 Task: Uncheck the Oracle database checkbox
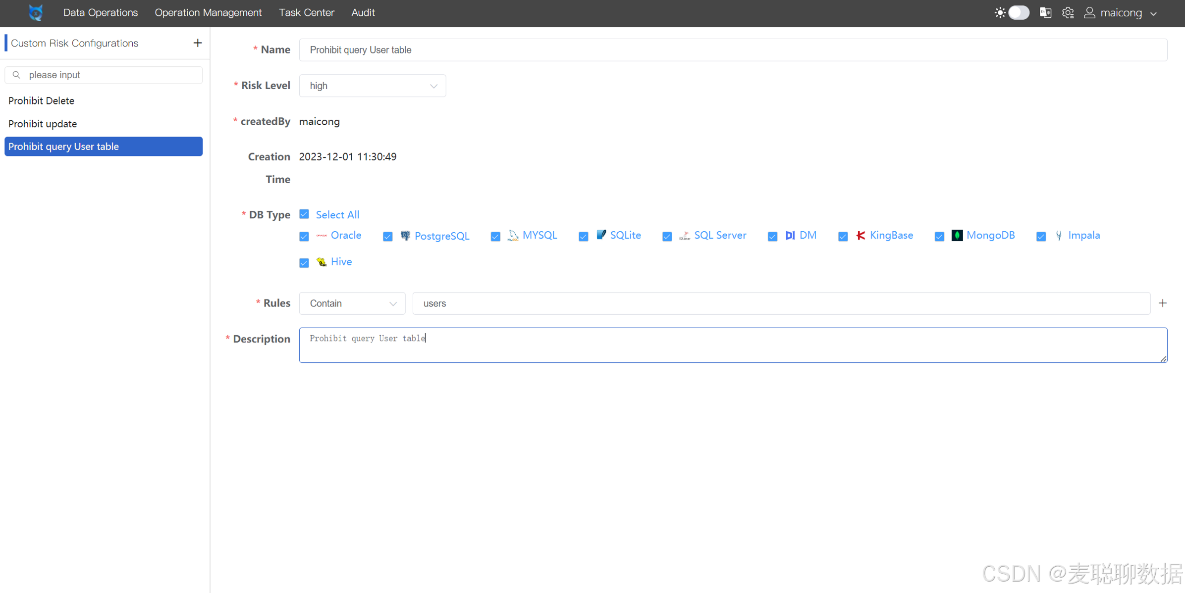coord(304,236)
